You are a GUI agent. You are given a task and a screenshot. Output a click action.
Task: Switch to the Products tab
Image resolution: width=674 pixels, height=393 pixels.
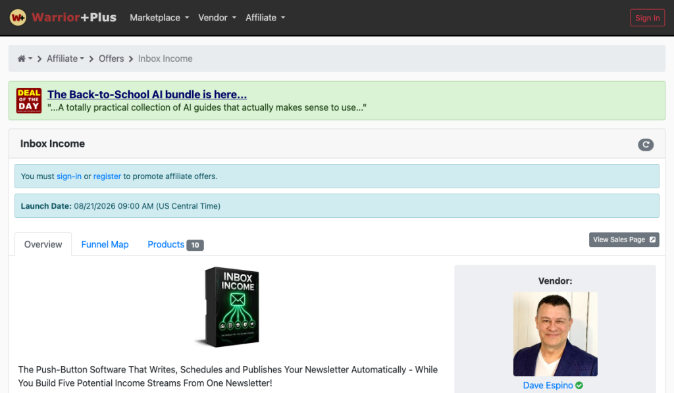point(175,244)
